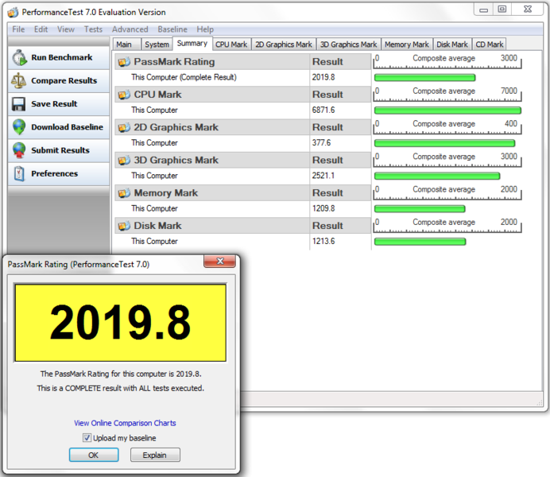The height and width of the screenshot is (477, 550).
Task: Switch to the Memory Mark tab
Action: point(406,45)
